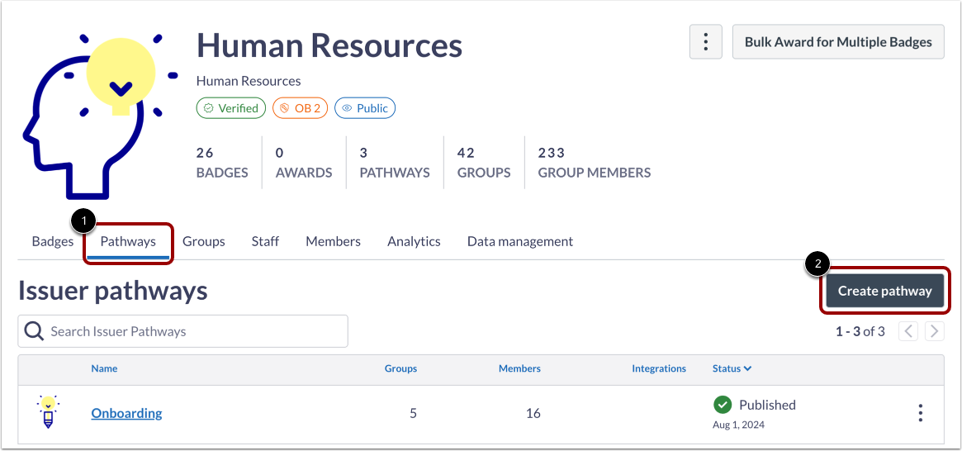Open the Groups tab
The width and height of the screenshot is (962, 451).
[204, 241]
